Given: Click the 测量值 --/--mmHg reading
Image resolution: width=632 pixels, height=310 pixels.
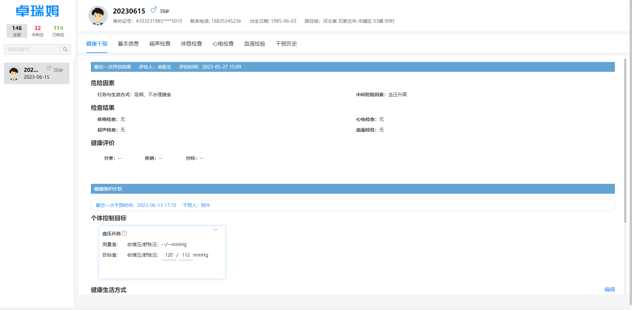Looking at the screenshot, I should click(174, 244).
